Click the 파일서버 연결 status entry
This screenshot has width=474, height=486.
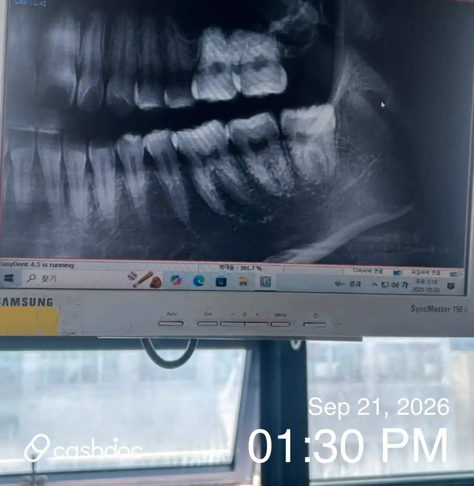[426, 273]
